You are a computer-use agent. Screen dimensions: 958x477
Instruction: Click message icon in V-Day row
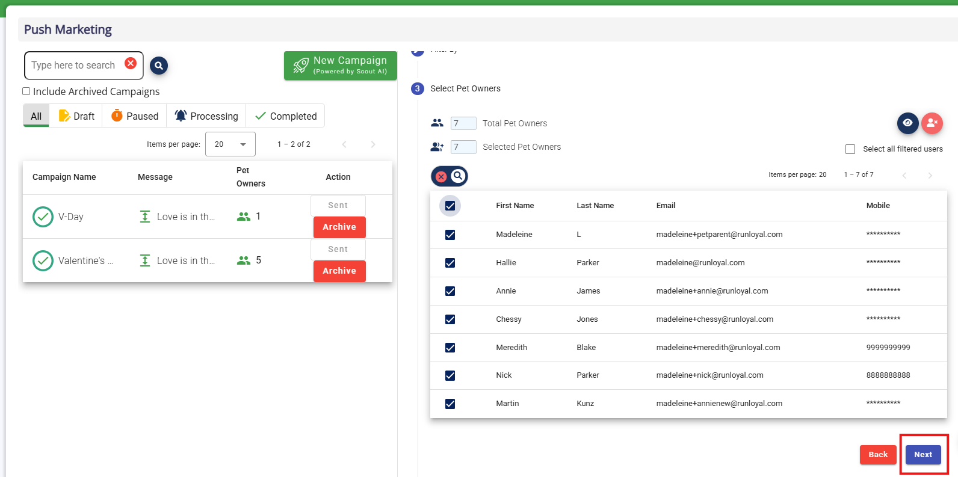click(145, 217)
